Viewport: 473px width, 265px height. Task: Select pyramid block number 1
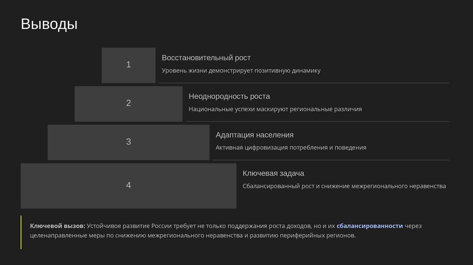(128, 65)
